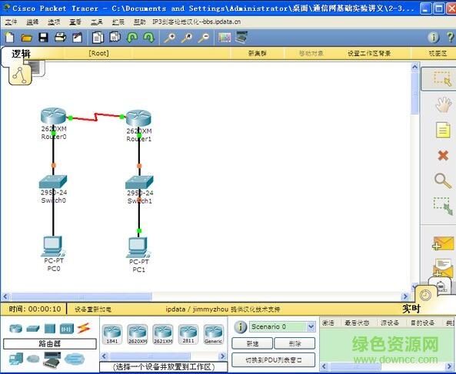Click the 新建 scenario button

tap(252, 343)
